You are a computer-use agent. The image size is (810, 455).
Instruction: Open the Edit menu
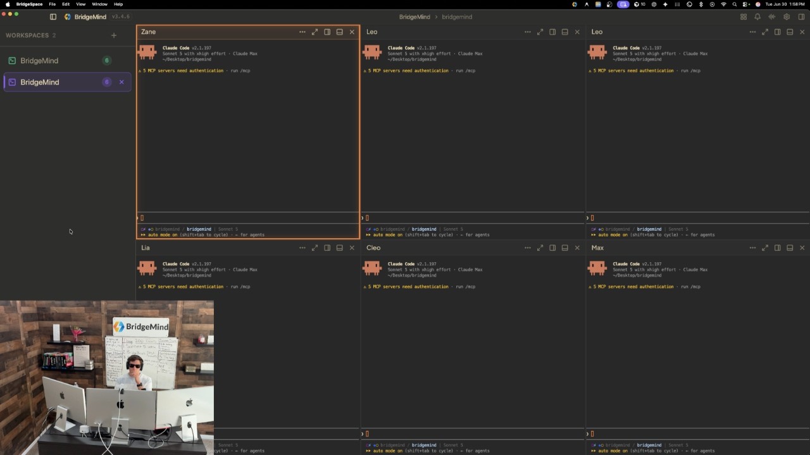pos(66,4)
